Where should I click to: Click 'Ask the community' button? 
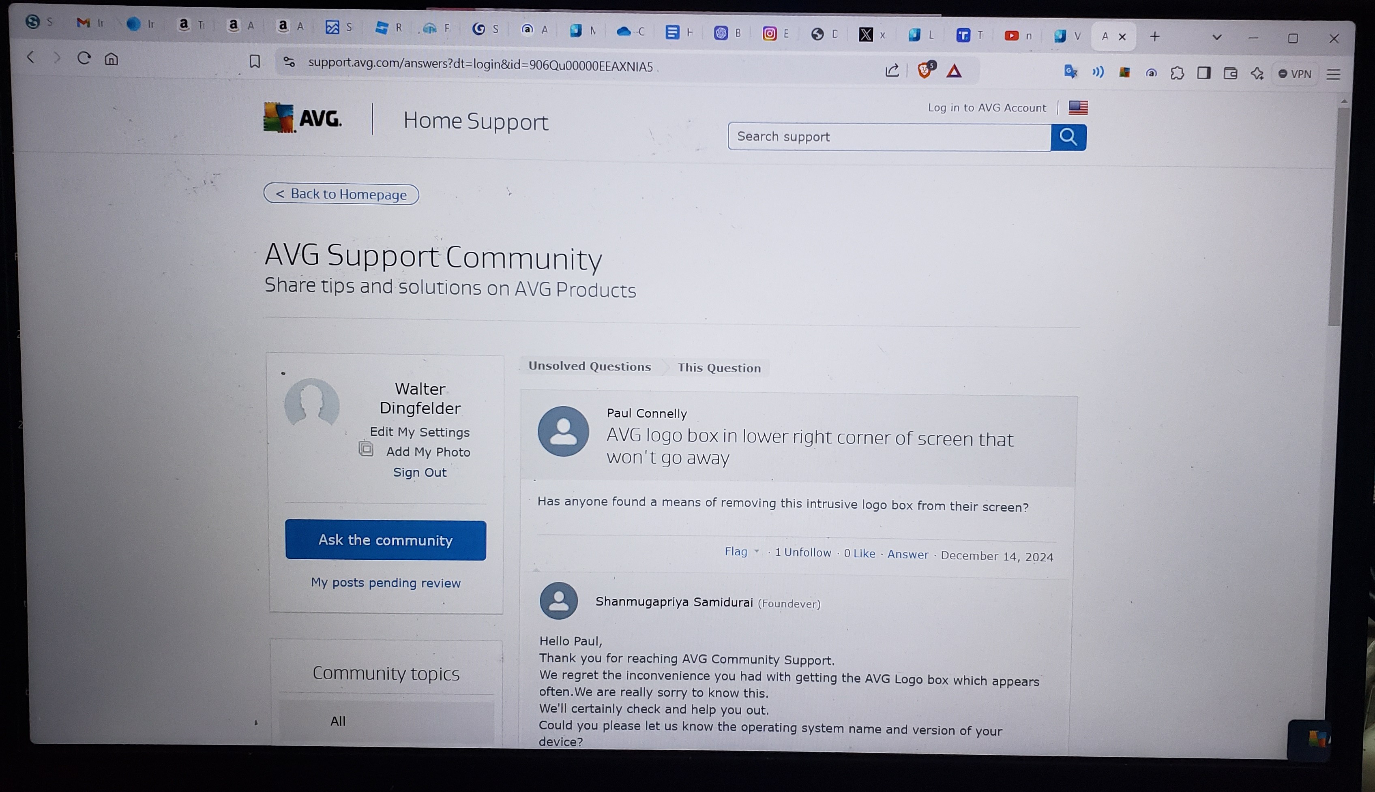pyautogui.click(x=385, y=540)
